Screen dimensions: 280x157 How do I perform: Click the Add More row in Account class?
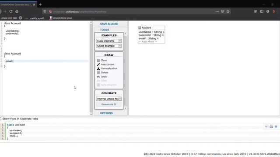(148, 42)
